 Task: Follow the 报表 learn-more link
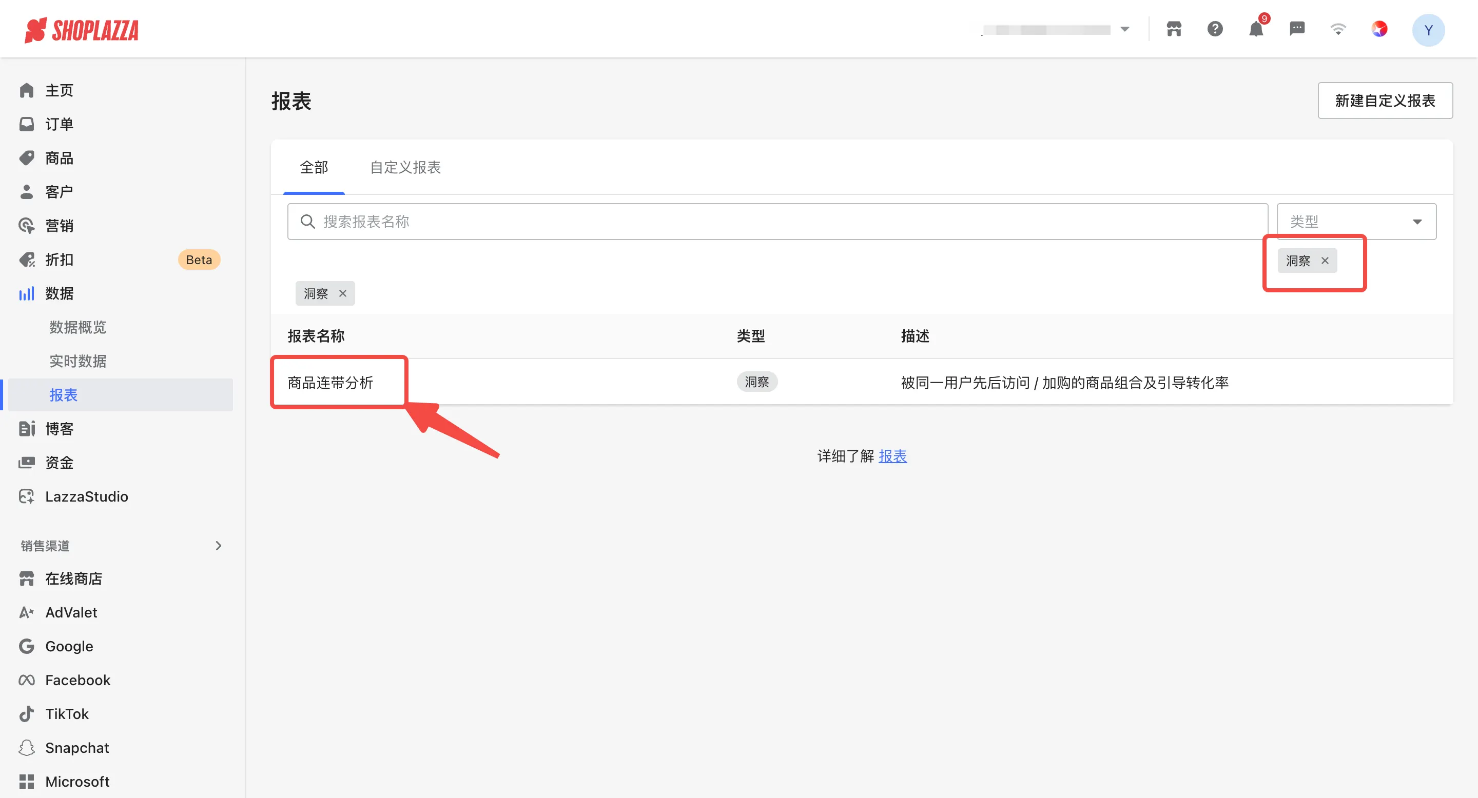[893, 456]
